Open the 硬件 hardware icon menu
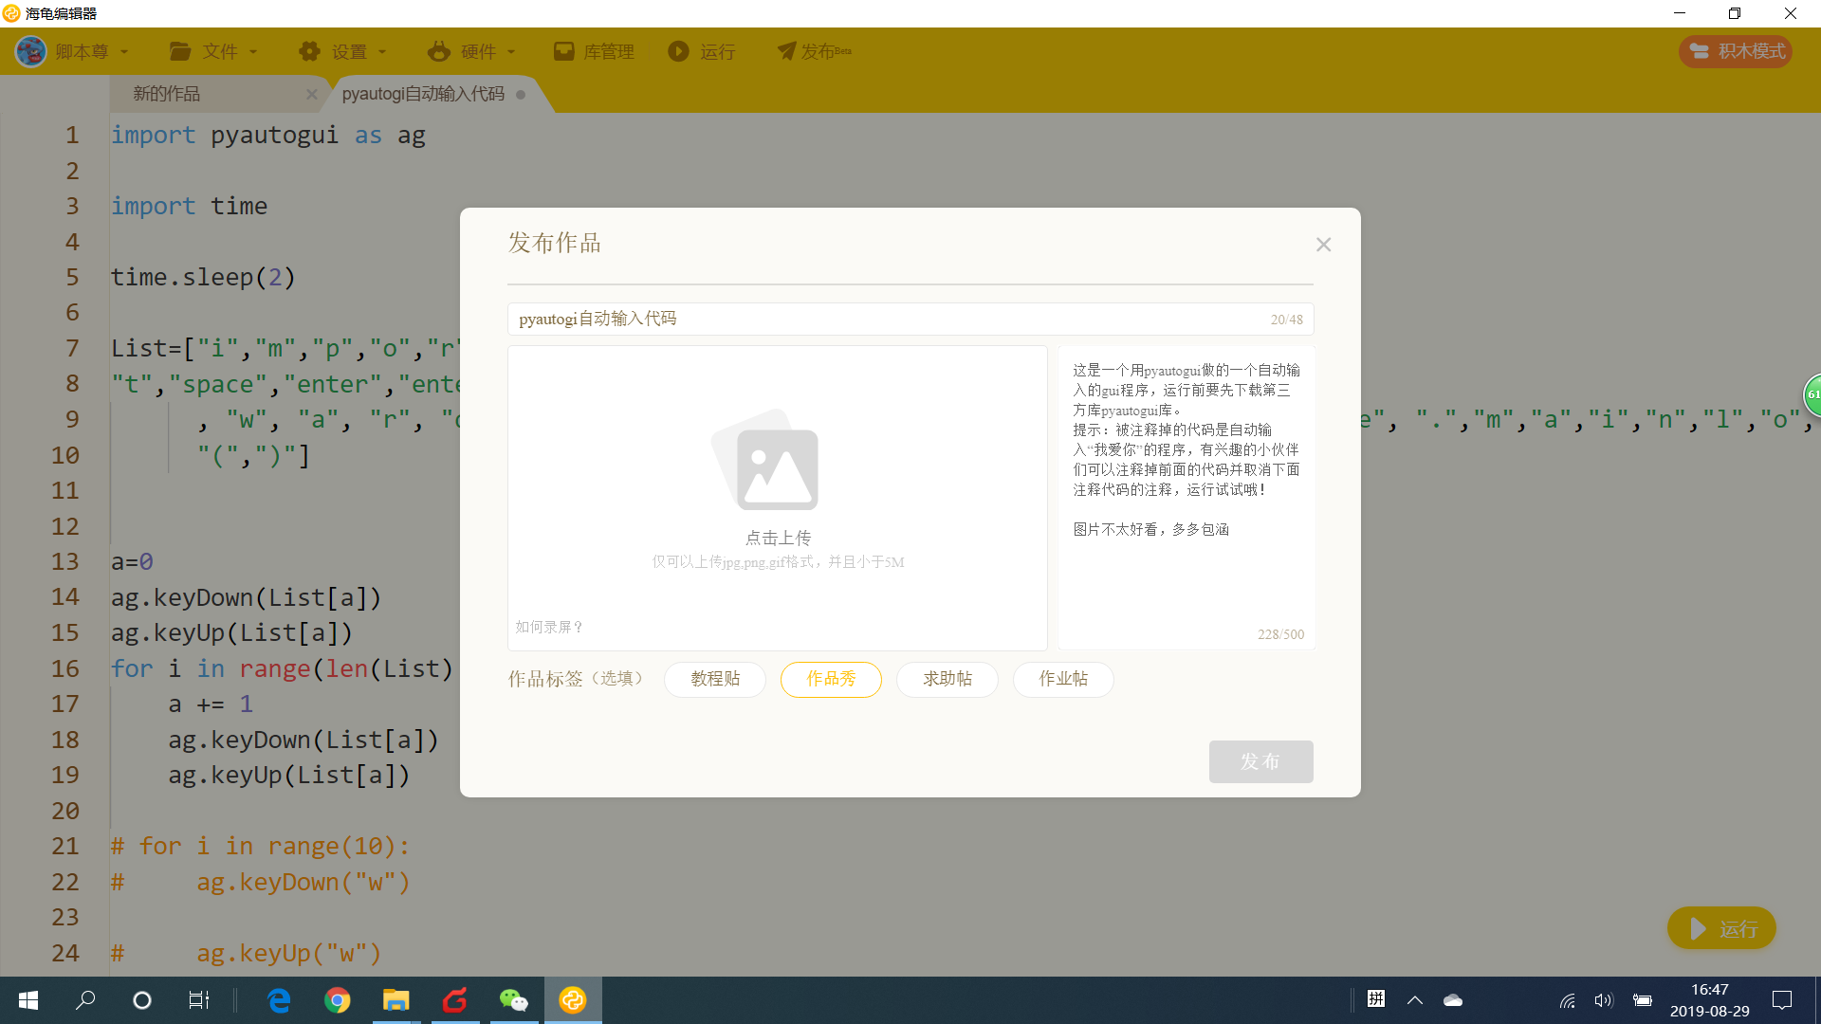Screen dimensions: 1821x1024 [438, 51]
